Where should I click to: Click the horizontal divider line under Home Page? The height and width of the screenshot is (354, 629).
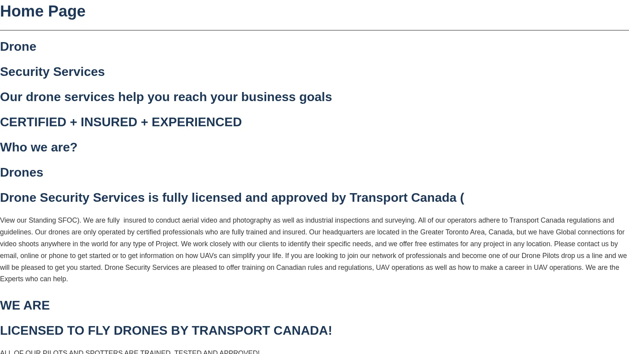pos(314,30)
